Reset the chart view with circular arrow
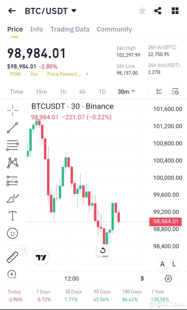 pos(103,250)
